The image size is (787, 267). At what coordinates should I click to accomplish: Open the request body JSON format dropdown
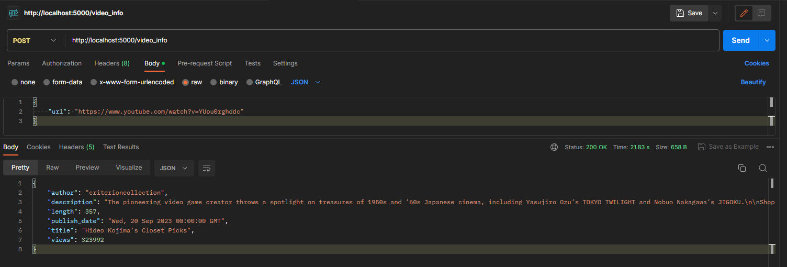coord(305,82)
